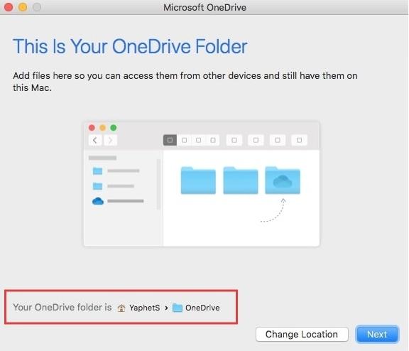Click the Microsoft OneDrive window title
The image size is (409, 351).
[204, 7]
